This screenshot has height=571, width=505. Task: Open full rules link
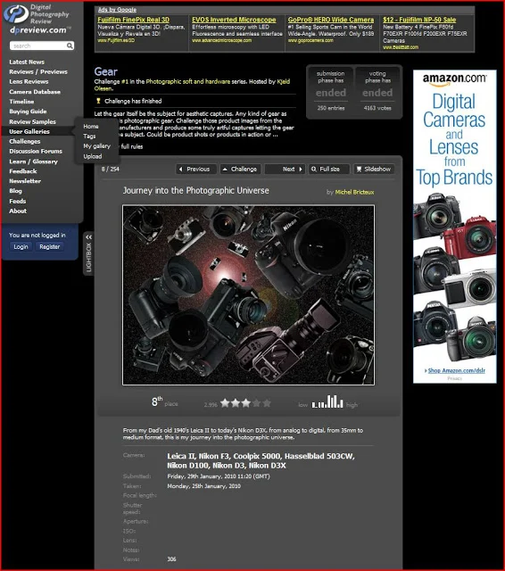click(132, 146)
